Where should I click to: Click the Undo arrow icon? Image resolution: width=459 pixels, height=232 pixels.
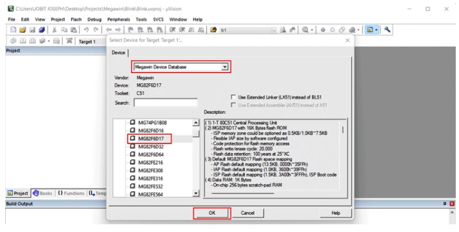click(86, 30)
